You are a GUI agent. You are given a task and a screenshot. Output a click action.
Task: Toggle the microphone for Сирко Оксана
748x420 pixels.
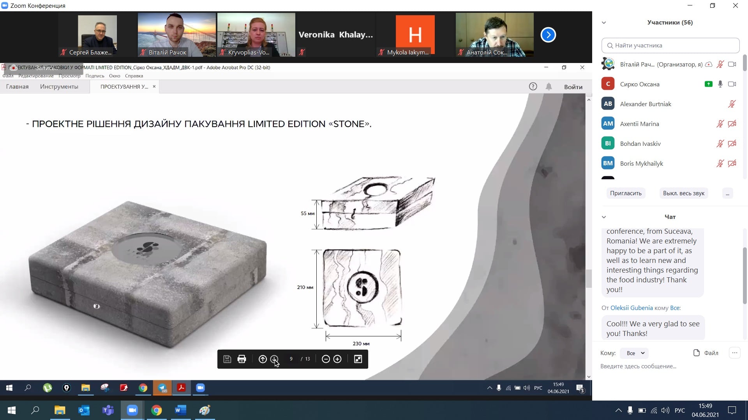coord(720,84)
